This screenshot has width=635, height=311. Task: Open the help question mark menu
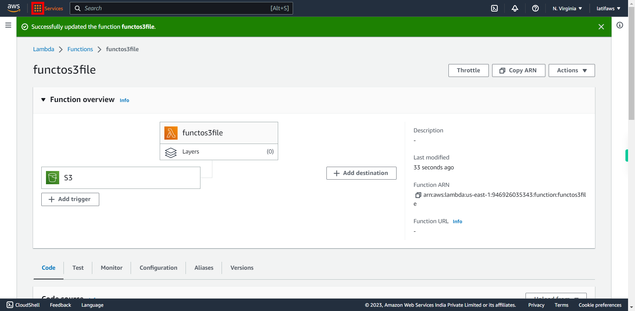tap(535, 8)
